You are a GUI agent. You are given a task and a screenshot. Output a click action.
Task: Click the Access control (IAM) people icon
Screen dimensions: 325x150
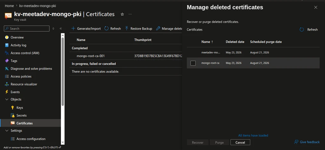tap(7, 53)
